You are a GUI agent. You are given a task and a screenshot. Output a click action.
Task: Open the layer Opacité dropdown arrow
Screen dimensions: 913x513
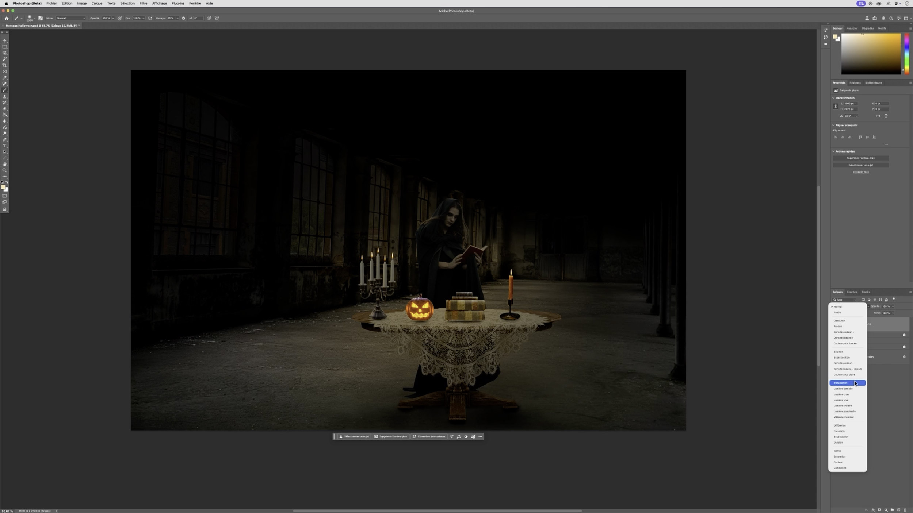[x=893, y=306]
